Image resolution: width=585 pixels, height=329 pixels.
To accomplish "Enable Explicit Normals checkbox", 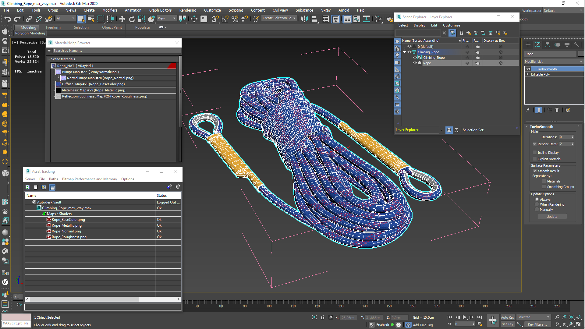I will tap(535, 159).
